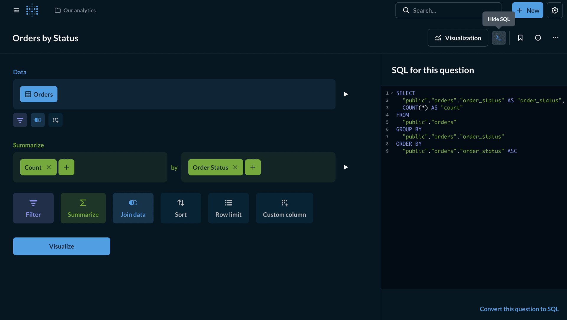Image resolution: width=567 pixels, height=320 pixels.
Task: Hide the SQL panel via the console toggle
Action: (x=499, y=38)
